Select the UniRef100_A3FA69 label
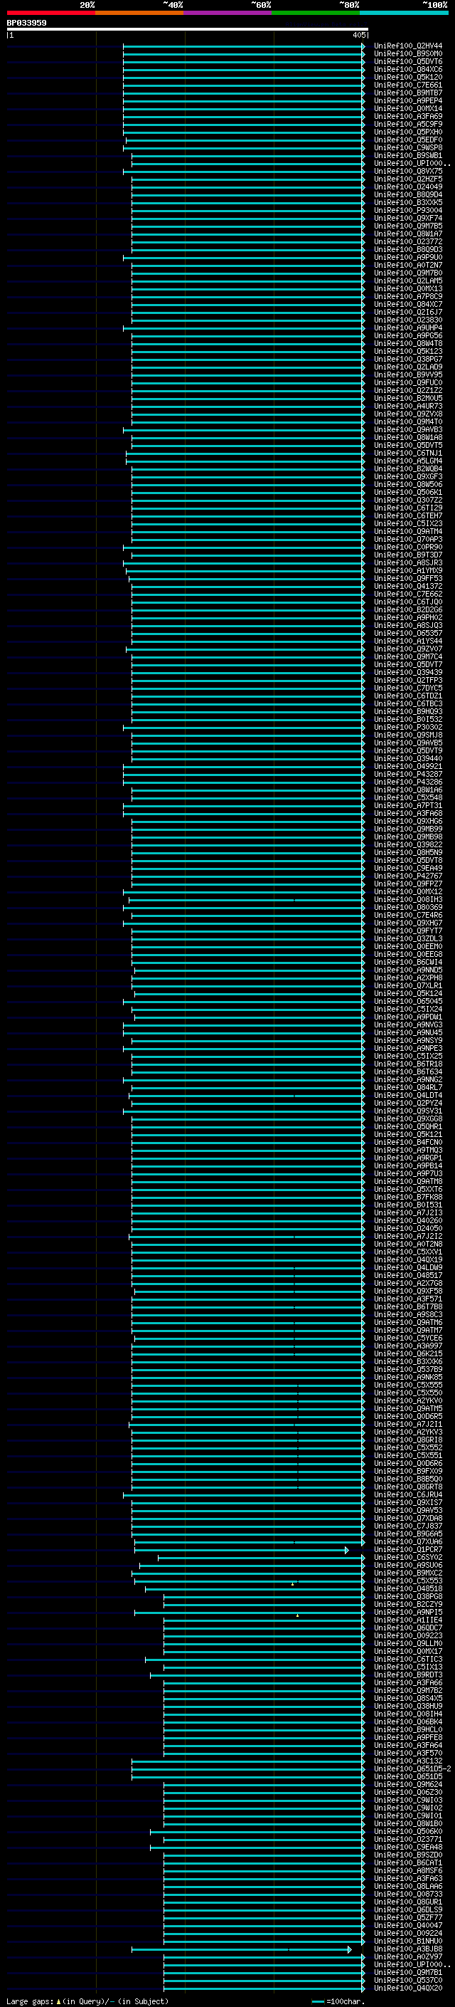455x2007 pixels. [x=407, y=116]
